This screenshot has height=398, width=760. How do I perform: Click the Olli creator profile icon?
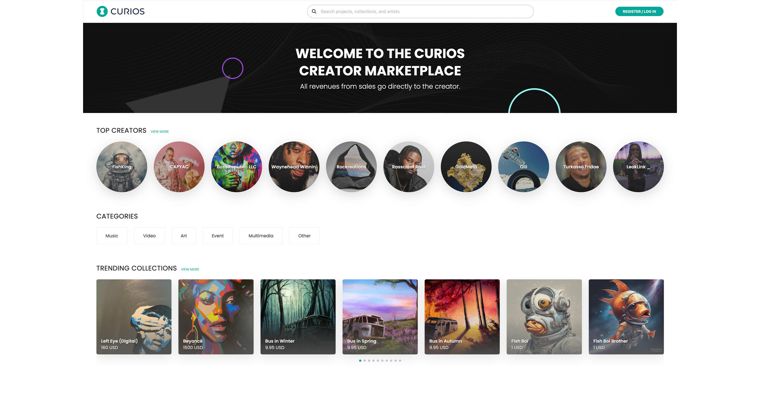(x=523, y=166)
